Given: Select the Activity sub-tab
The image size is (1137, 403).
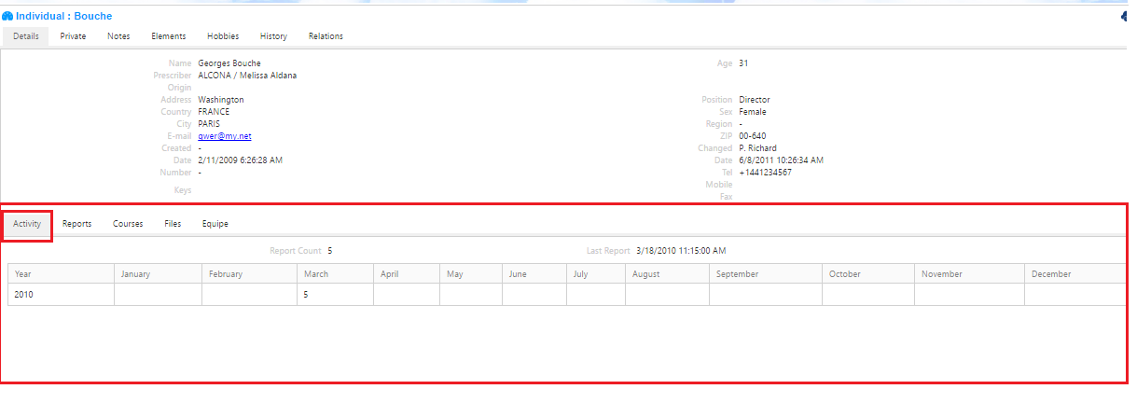Looking at the screenshot, I should 27,224.
